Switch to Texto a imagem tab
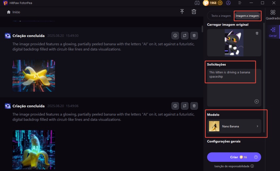 point(221,16)
